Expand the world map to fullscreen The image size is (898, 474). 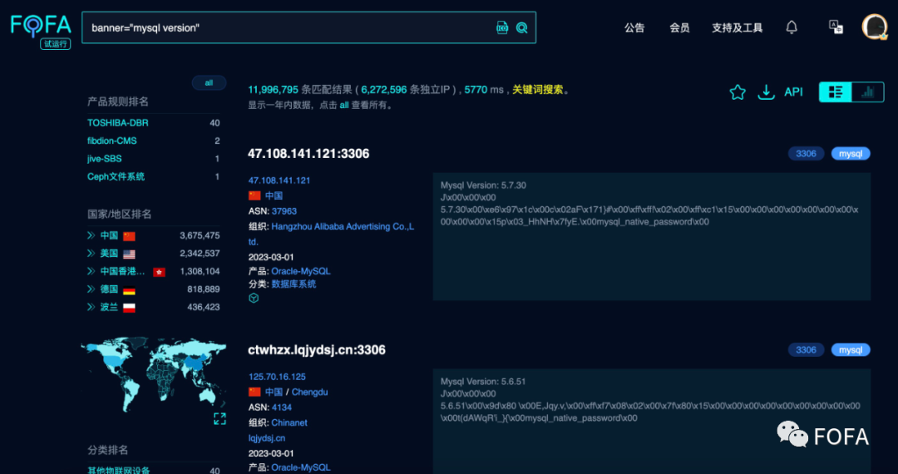220,418
